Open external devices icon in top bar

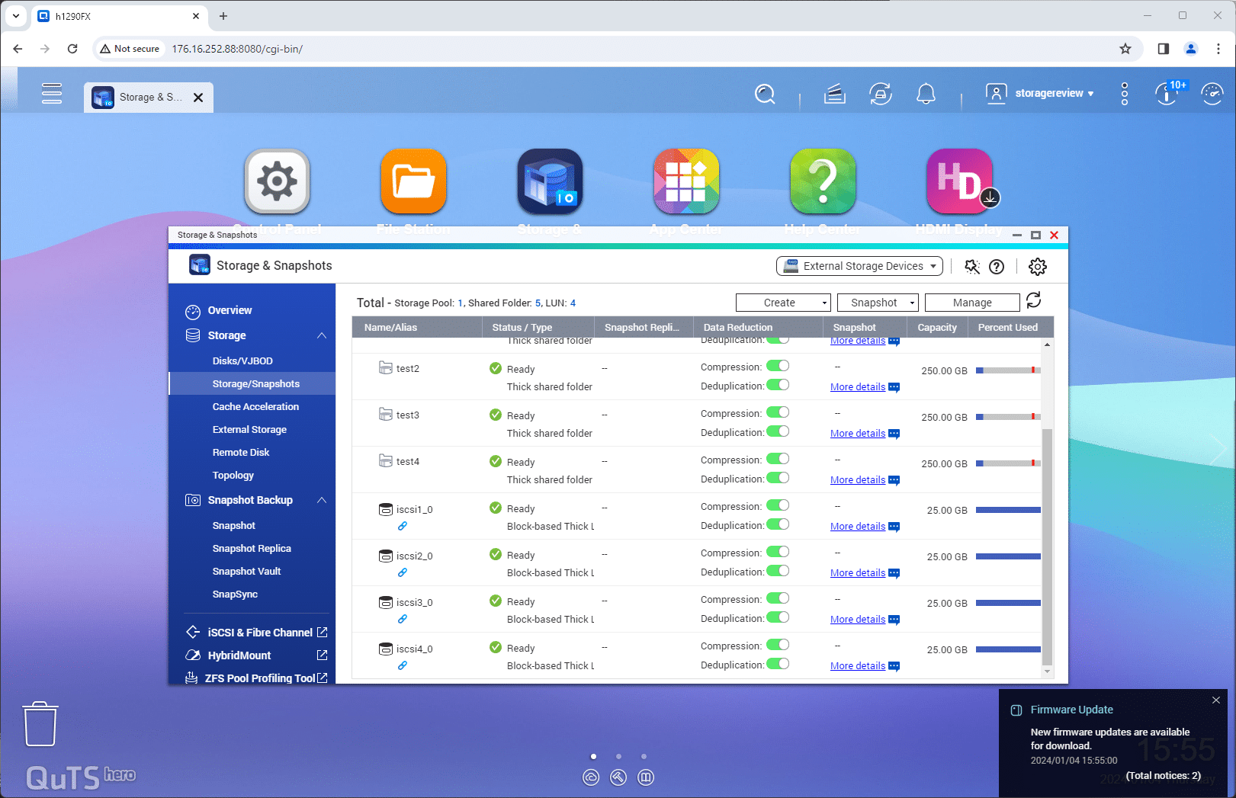(x=881, y=94)
